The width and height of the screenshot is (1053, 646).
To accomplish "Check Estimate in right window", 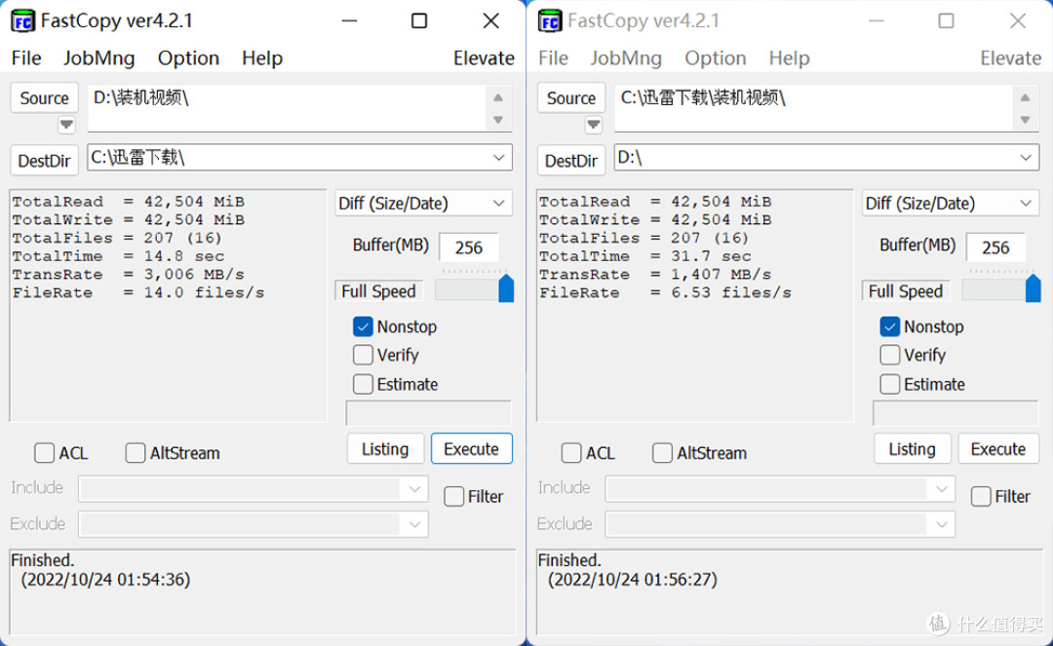I will (x=890, y=384).
